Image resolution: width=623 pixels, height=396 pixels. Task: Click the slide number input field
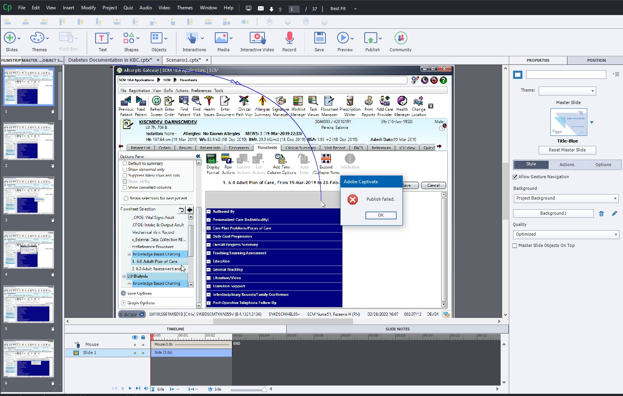[294, 9]
